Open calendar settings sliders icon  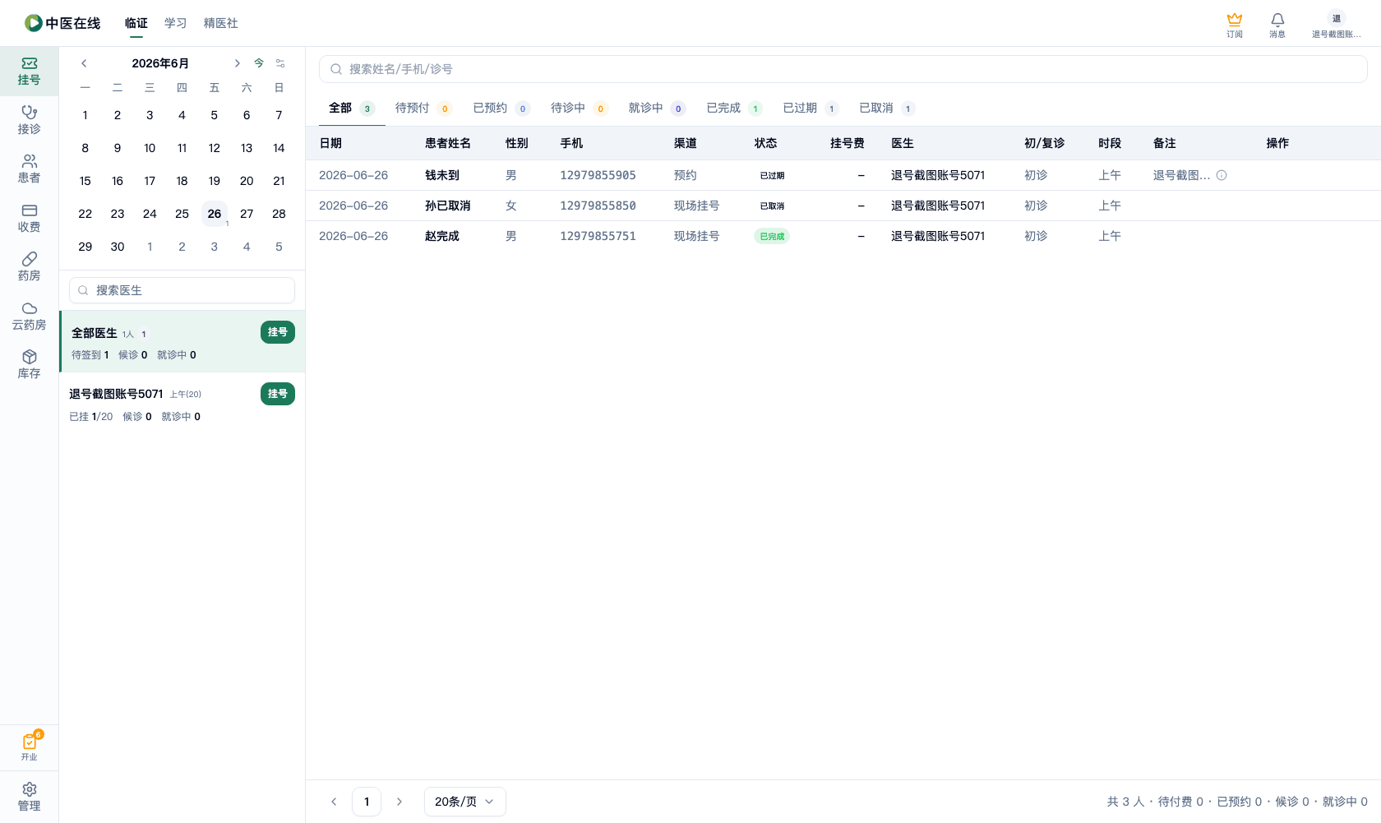click(x=280, y=63)
